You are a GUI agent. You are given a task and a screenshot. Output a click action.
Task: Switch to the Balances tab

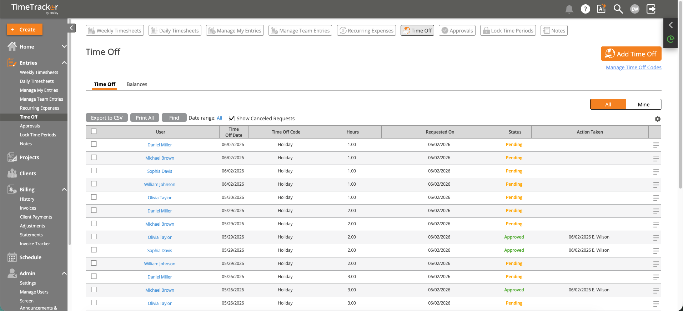pos(137,84)
